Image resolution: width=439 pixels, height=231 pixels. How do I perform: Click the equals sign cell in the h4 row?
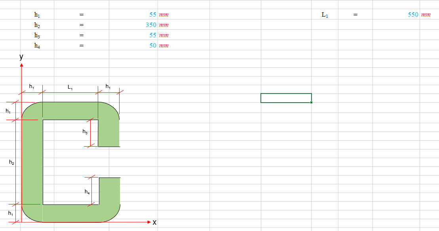(82, 45)
